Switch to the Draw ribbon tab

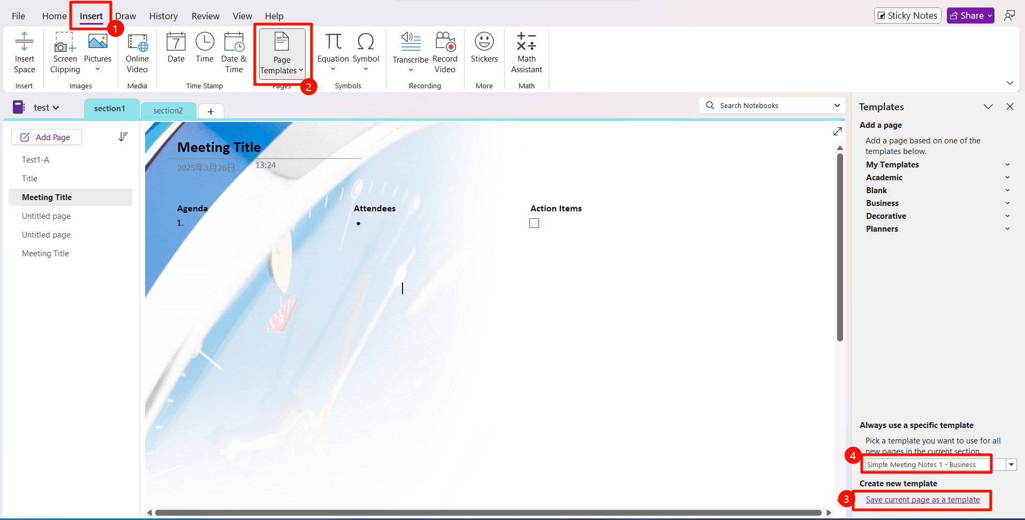[x=125, y=16]
